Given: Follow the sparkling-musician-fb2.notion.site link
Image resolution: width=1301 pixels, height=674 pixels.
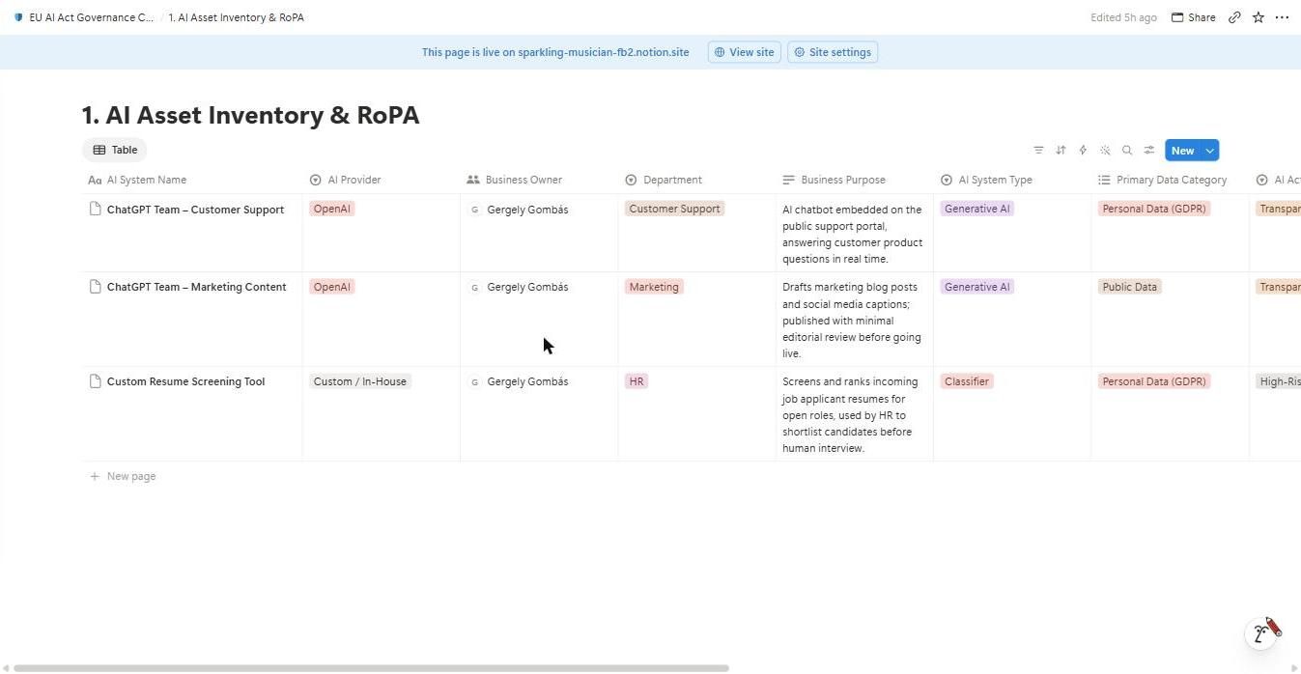Looking at the screenshot, I should 603,52.
